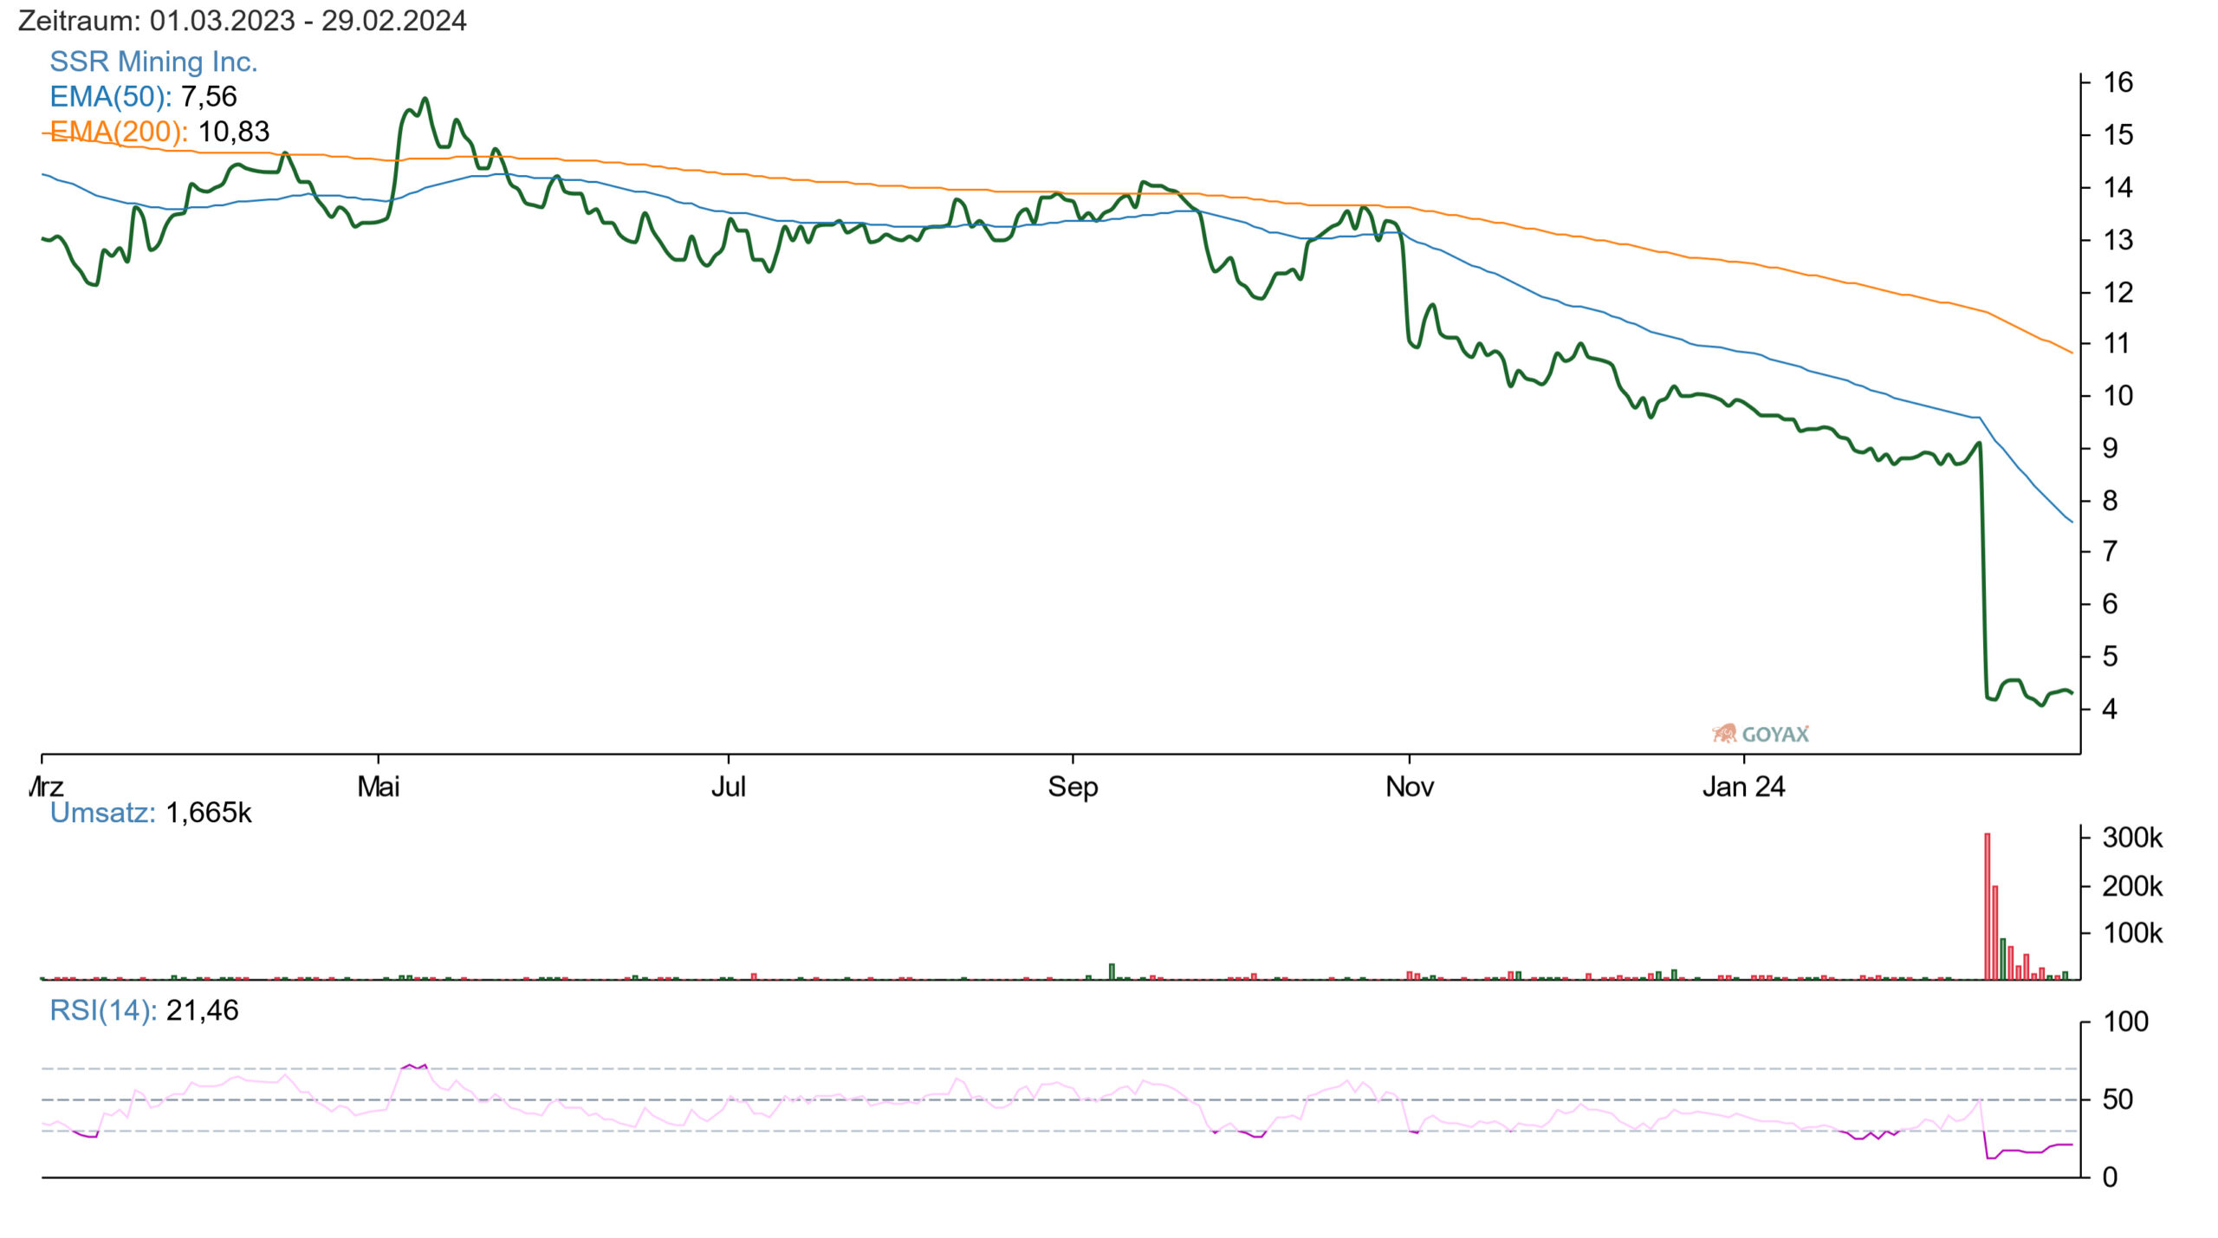Click the Mai label on time axis
The height and width of the screenshot is (1238, 2218).
pos(379,787)
